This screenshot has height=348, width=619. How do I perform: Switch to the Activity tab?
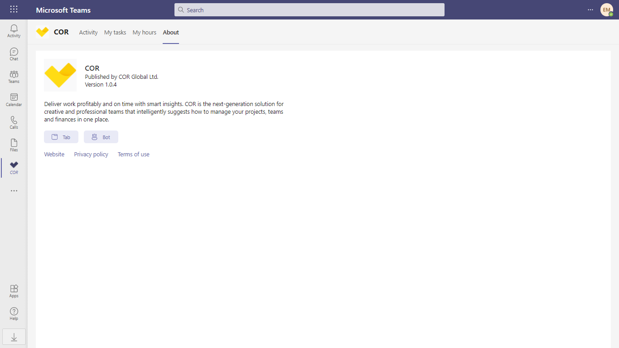(88, 32)
